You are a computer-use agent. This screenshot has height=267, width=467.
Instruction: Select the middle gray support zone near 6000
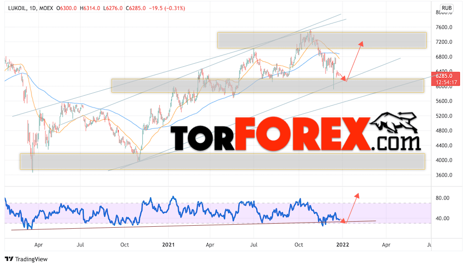tap(267, 86)
